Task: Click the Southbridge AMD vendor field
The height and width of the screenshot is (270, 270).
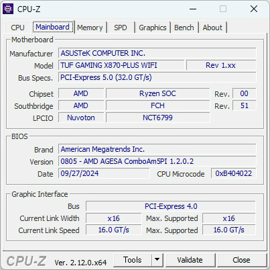Action: pos(81,105)
